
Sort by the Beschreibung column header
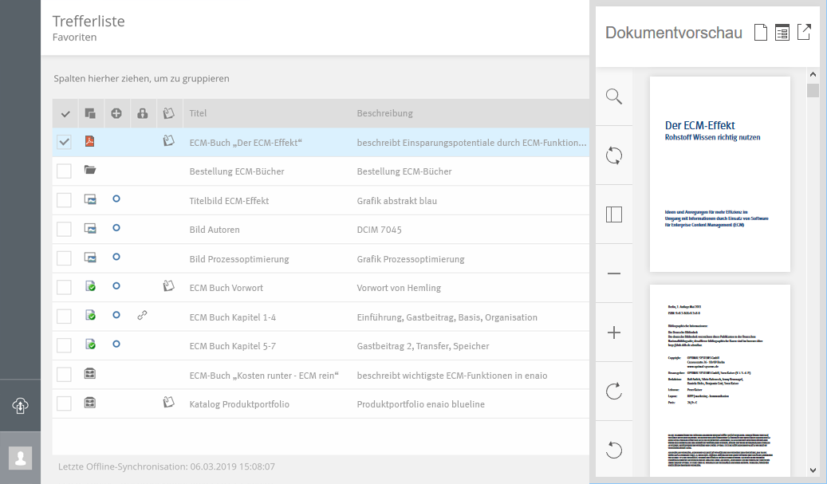click(384, 113)
